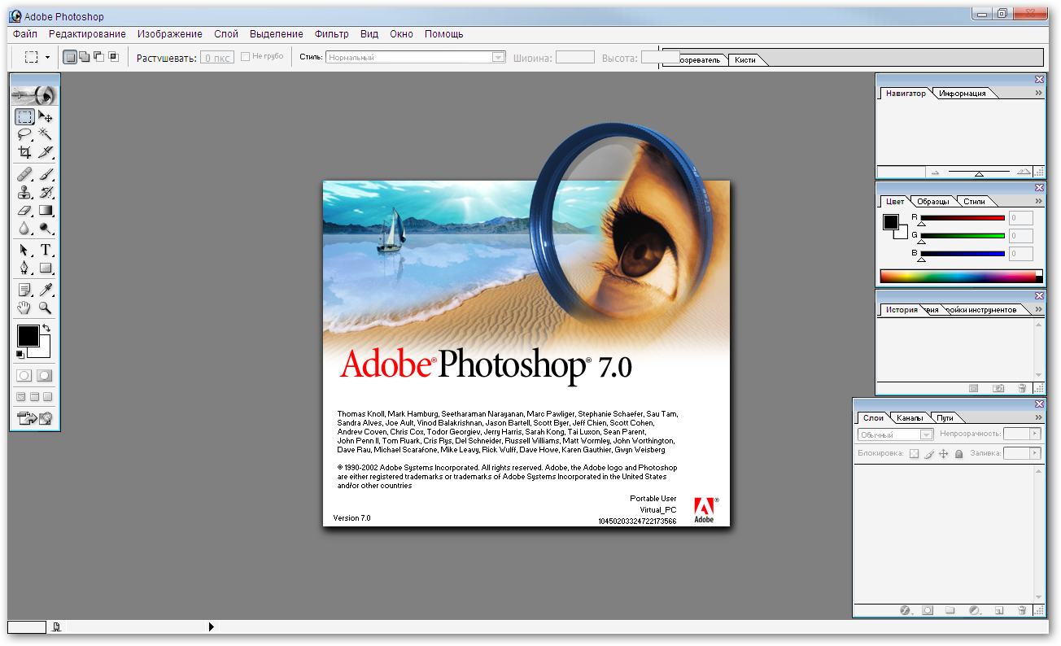1061x646 pixels.
Task: Select the Zoom magnifier tool
Action: 46,308
